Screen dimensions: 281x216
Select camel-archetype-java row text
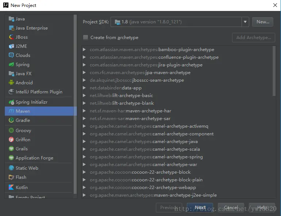click(144, 142)
